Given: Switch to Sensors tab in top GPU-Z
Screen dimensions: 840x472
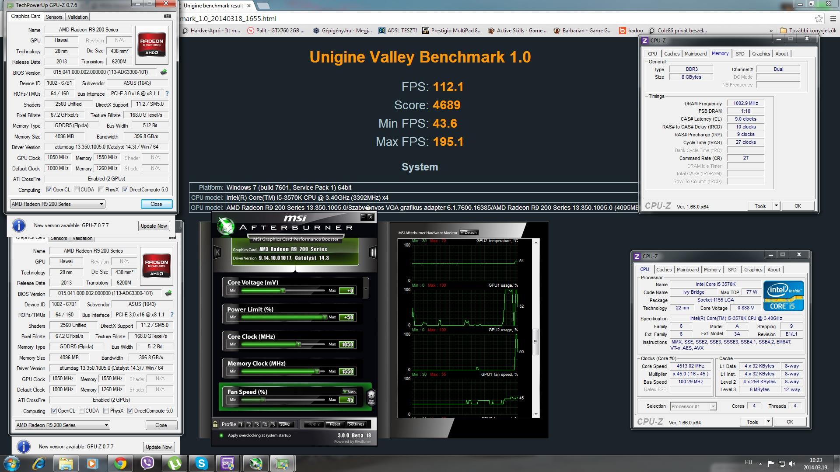Looking at the screenshot, I should click(x=54, y=17).
